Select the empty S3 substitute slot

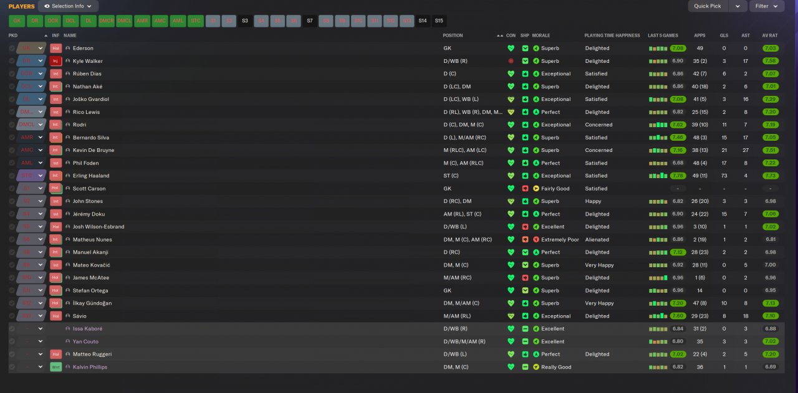(245, 21)
